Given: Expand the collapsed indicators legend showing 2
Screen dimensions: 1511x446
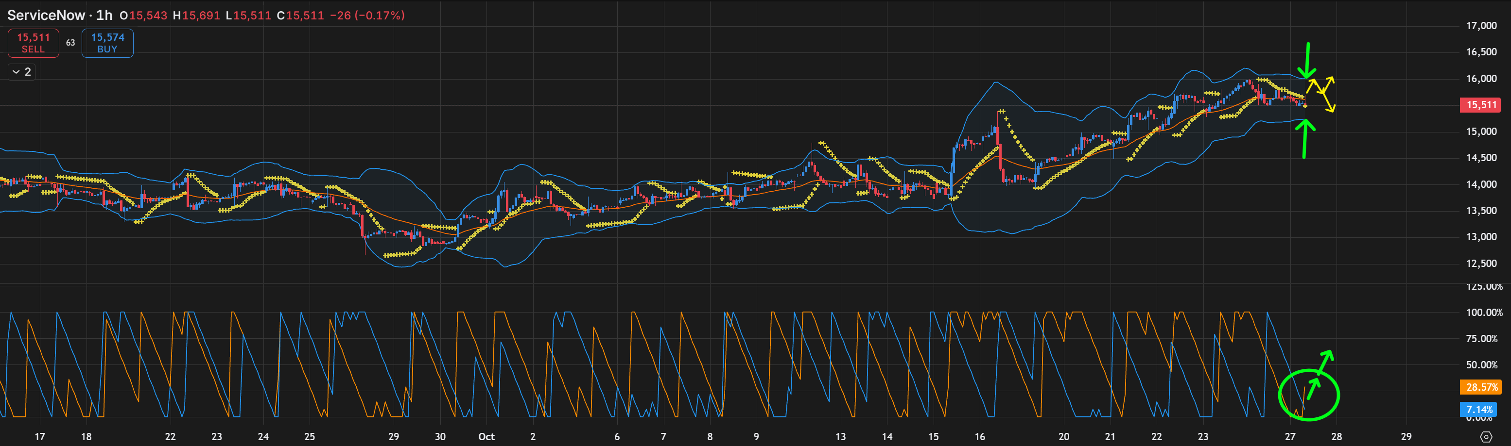Looking at the screenshot, I should coord(22,72).
